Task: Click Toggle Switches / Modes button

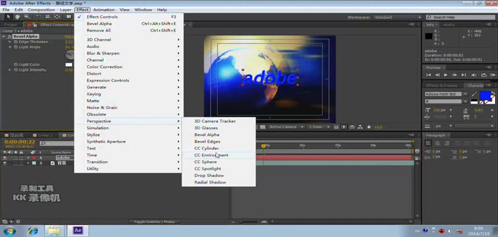Action: [154, 222]
